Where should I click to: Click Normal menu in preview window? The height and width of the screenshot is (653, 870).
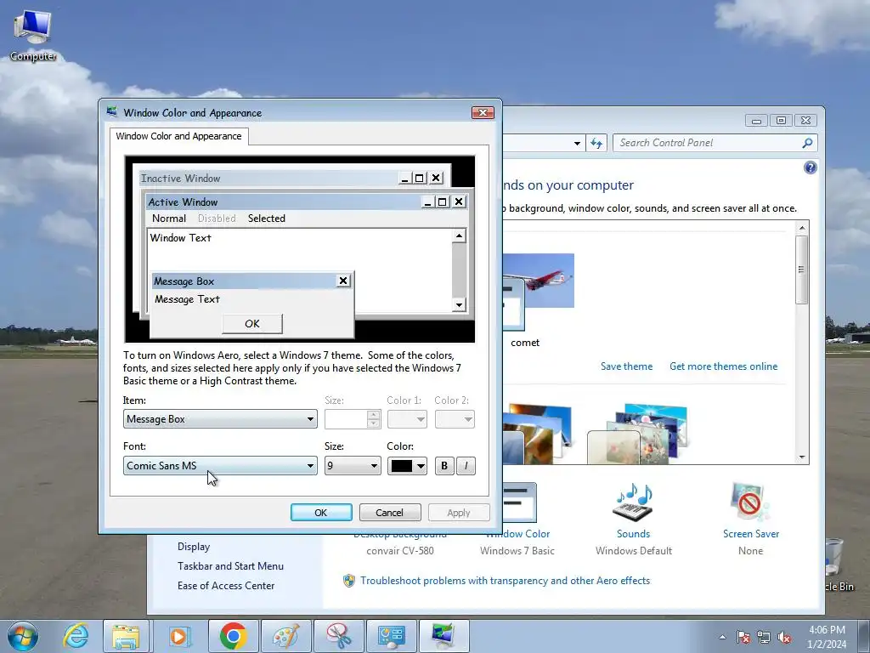169,219
